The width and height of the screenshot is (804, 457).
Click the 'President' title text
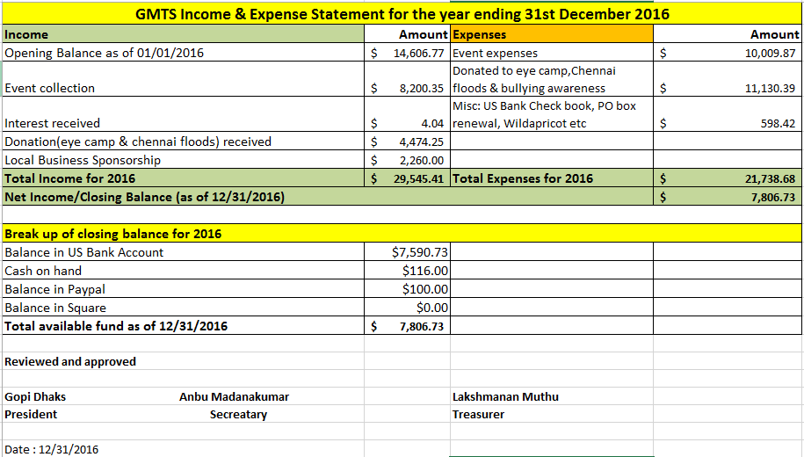coord(31,415)
